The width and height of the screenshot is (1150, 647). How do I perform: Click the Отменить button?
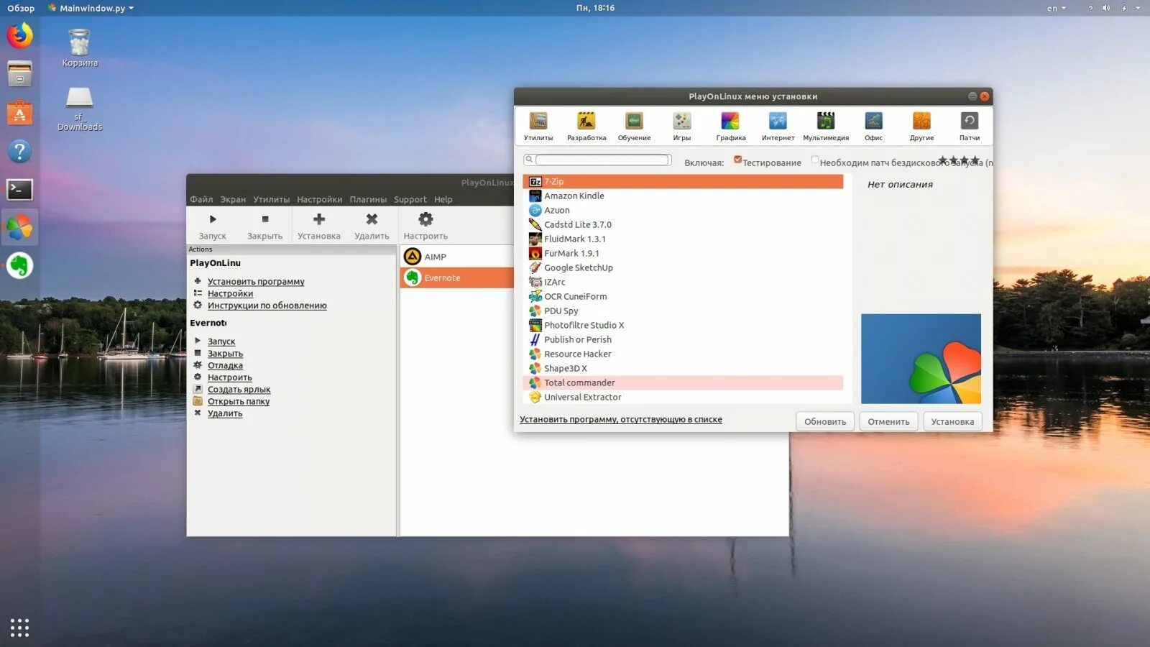point(888,421)
